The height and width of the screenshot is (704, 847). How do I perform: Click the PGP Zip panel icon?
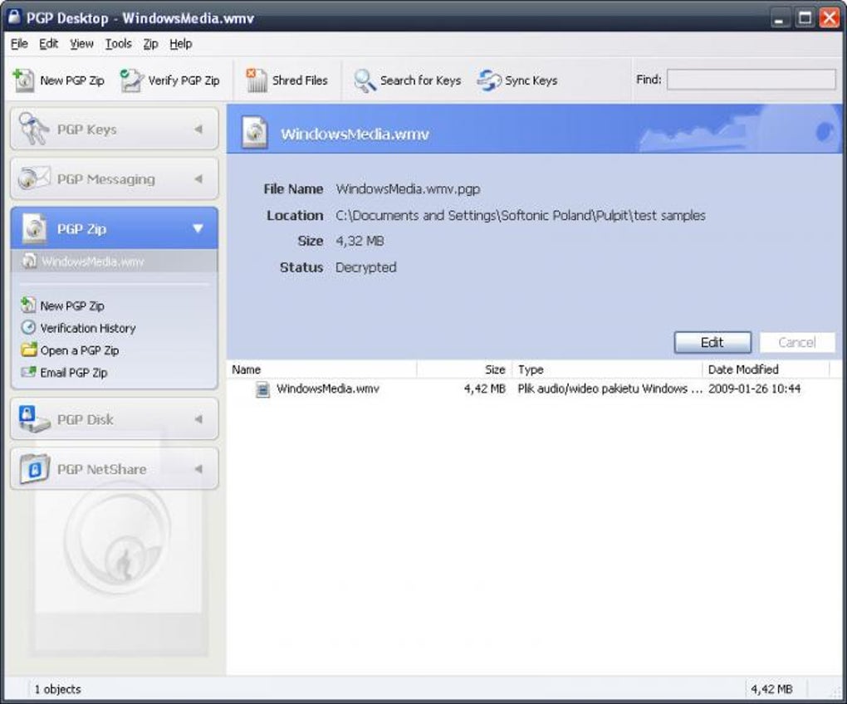click(34, 228)
